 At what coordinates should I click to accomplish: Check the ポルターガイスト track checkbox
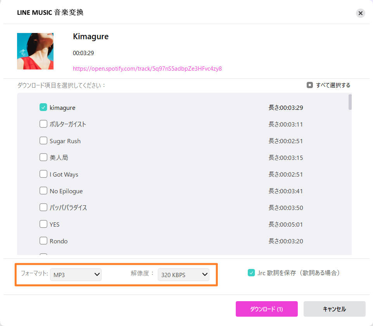(43, 124)
